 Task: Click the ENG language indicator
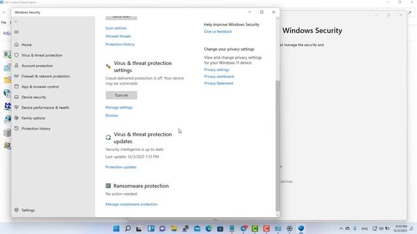(x=365, y=229)
